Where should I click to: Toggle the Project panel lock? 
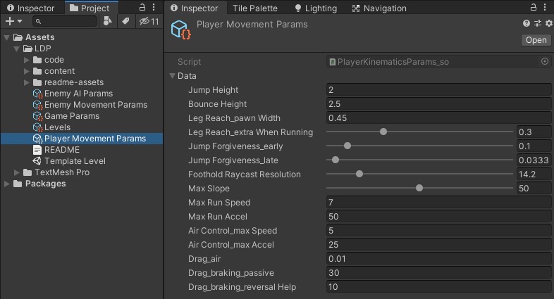142,8
